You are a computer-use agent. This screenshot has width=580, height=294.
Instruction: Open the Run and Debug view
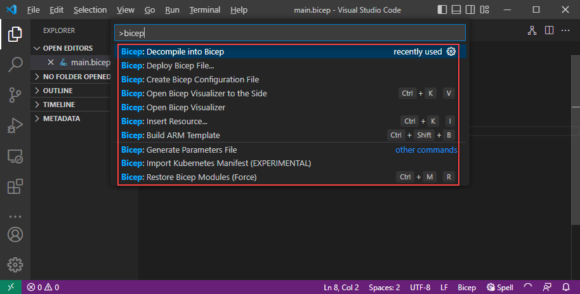(15, 125)
